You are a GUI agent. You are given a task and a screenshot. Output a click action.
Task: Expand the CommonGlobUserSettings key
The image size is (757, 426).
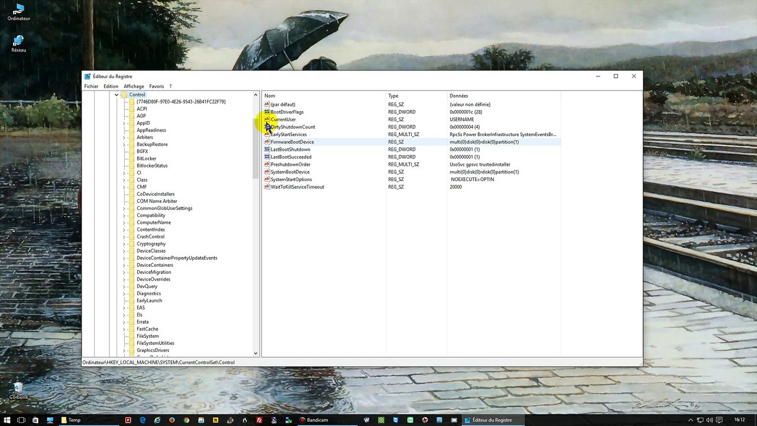pyautogui.click(x=124, y=208)
